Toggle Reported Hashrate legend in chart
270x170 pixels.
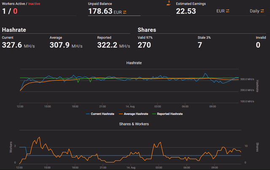click(x=167, y=114)
